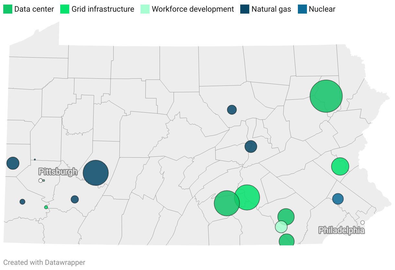Click the pale workforce development bubble
The image size is (395, 270).
pos(281,227)
